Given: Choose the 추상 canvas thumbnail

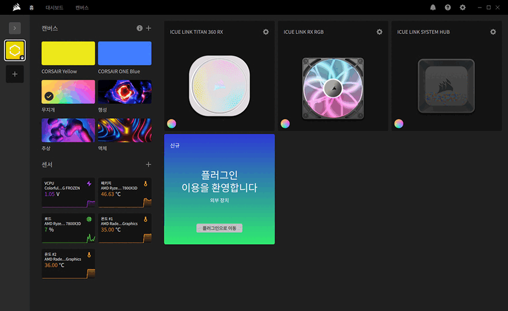Looking at the screenshot, I should [68, 130].
